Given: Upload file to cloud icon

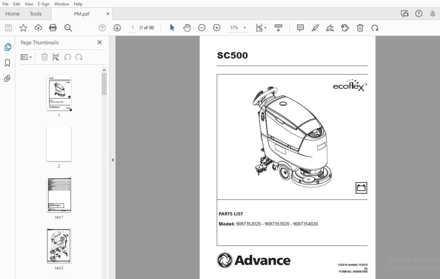Looking at the screenshot, I should (x=38, y=28).
